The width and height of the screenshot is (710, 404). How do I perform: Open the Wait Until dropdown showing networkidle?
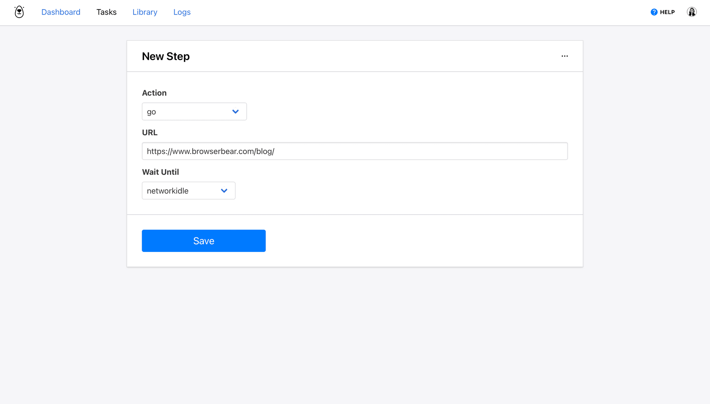189,190
